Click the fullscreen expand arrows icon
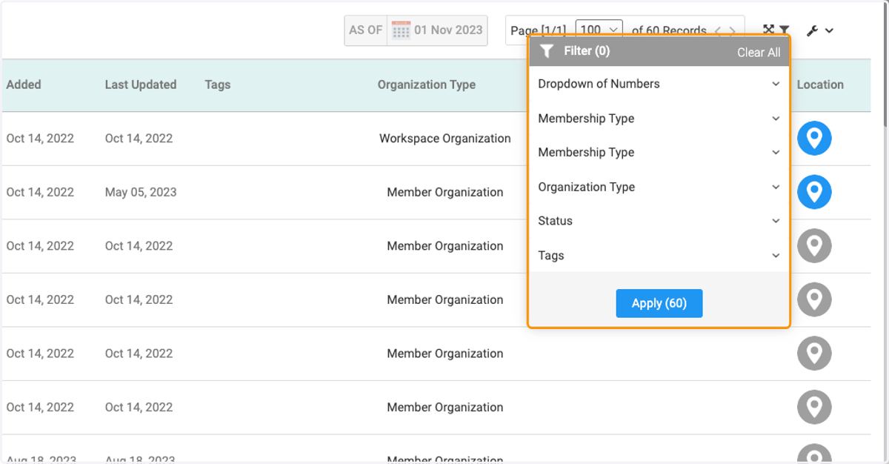The height and width of the screenshot is (464, 889). pos(768,30)
